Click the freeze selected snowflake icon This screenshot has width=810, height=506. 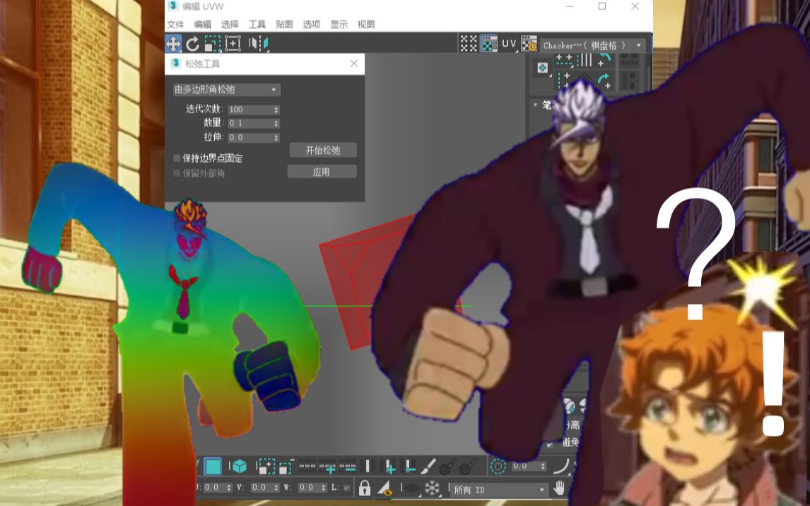pyautogui.click(x=432, y=488)
